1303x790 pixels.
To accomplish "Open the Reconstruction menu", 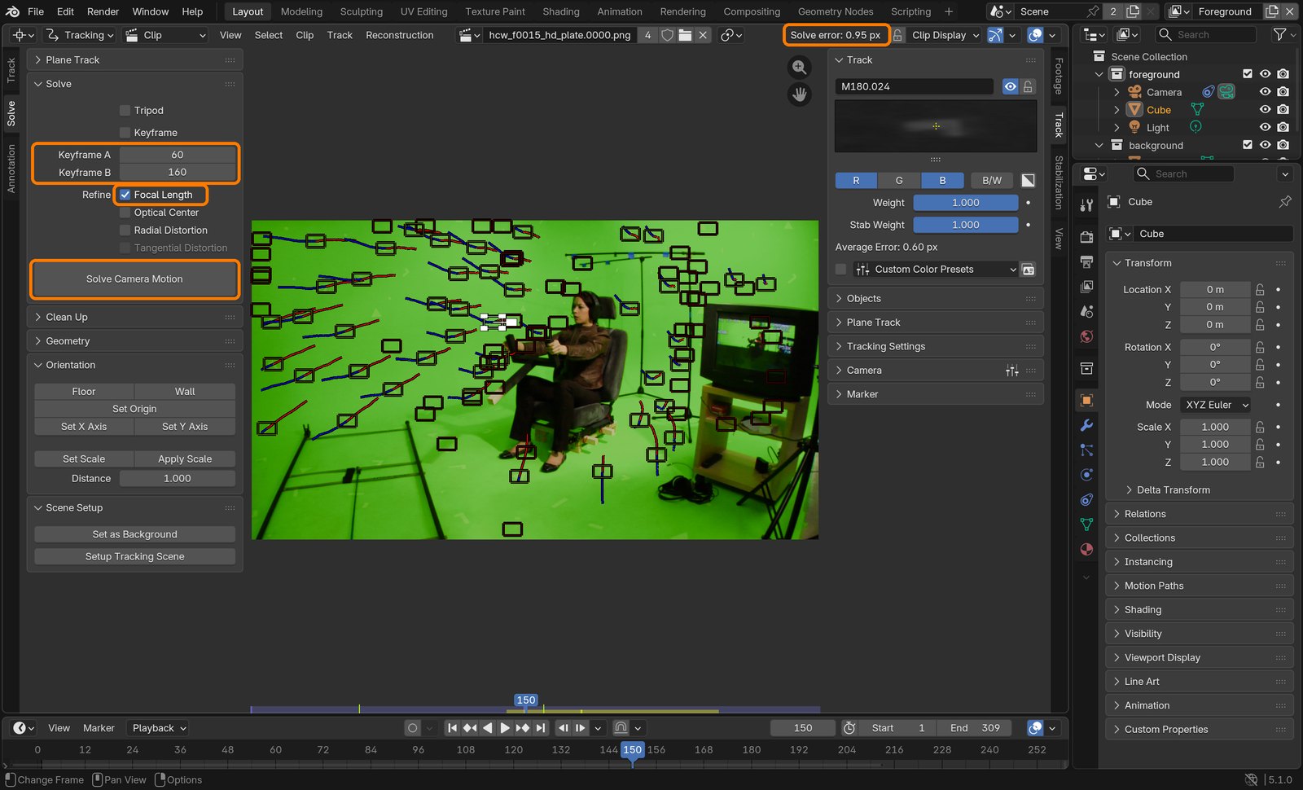I will (x=399, y=35).
